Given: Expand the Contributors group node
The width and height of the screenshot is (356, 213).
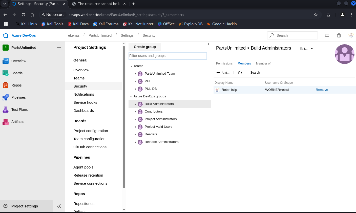Looking at the screenshot, I should click(135, 112).
